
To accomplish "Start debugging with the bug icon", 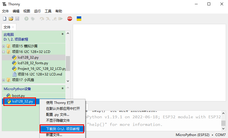I will click(33, 19).
